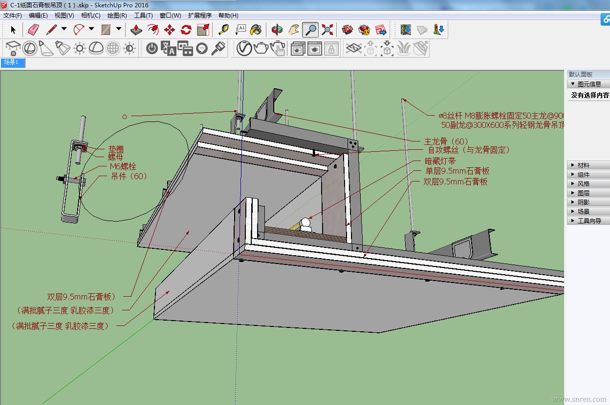Expand the 图层 panel section
The image size is (610, 405).
[584, 193]
